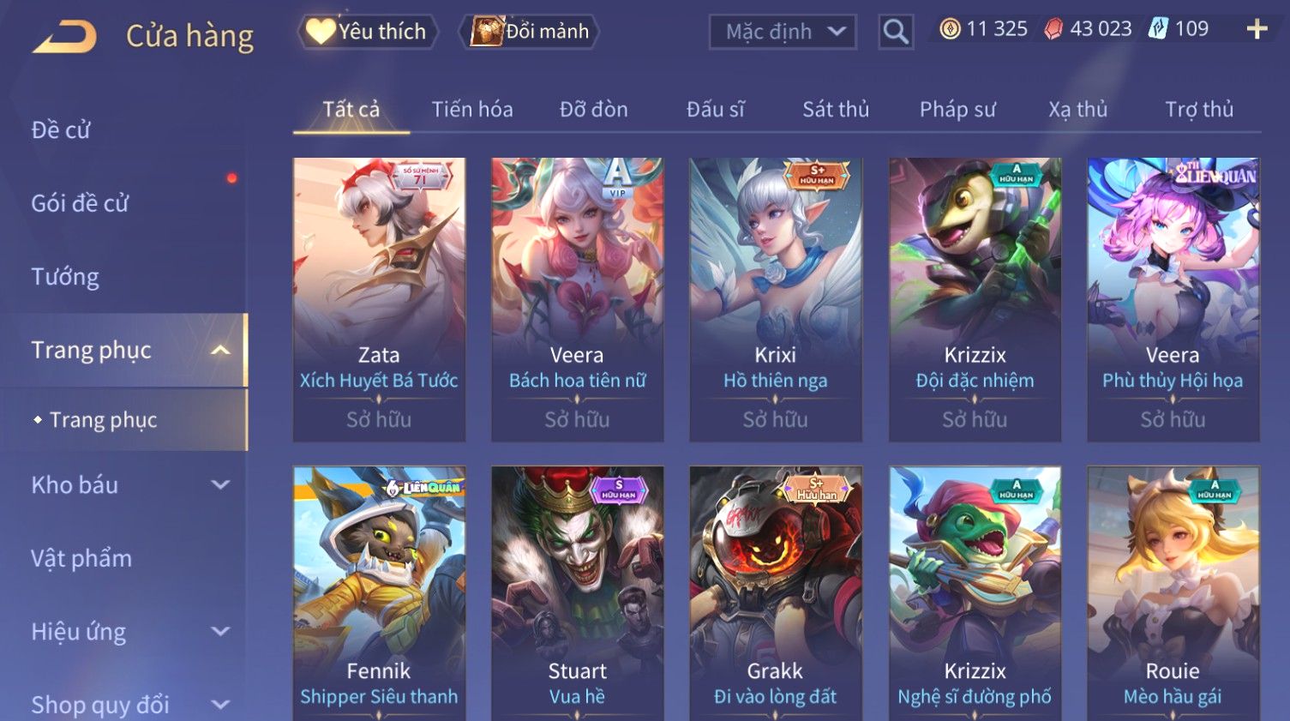This screenshot has width=1290, height=721.
Task: Switch to the Pháp sư tab
Action: tap(957, 110)
